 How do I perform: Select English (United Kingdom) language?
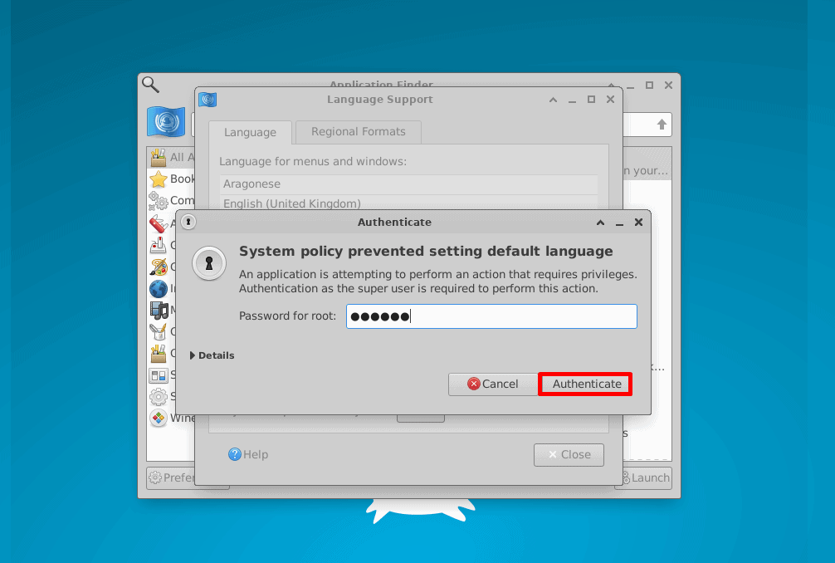pos(408,203)
